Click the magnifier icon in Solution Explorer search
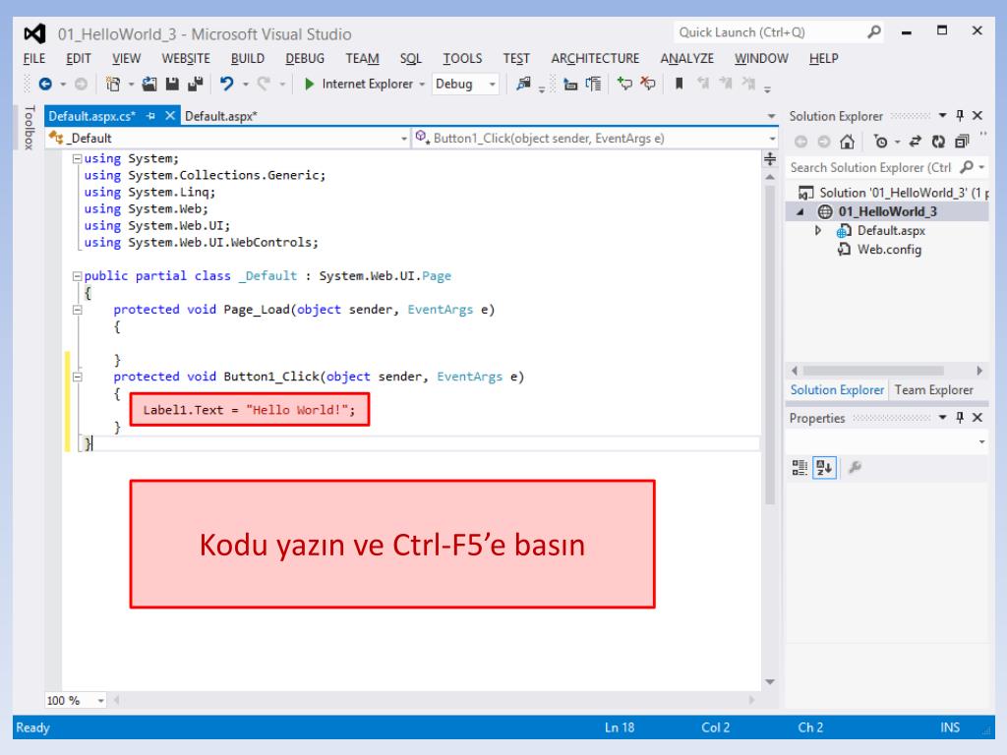This screenshot has width=1007, height=755. 967,167
